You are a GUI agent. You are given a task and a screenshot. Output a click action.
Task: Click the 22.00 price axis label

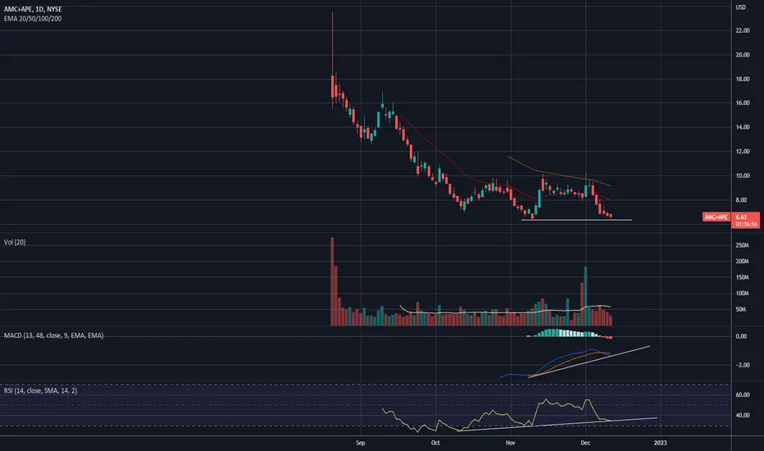[x=743, y=30]
